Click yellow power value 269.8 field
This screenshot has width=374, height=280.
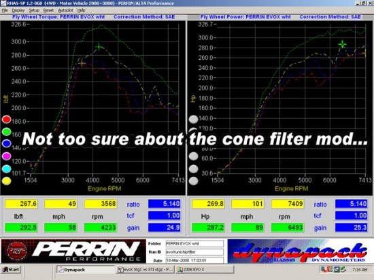(208, 204)
